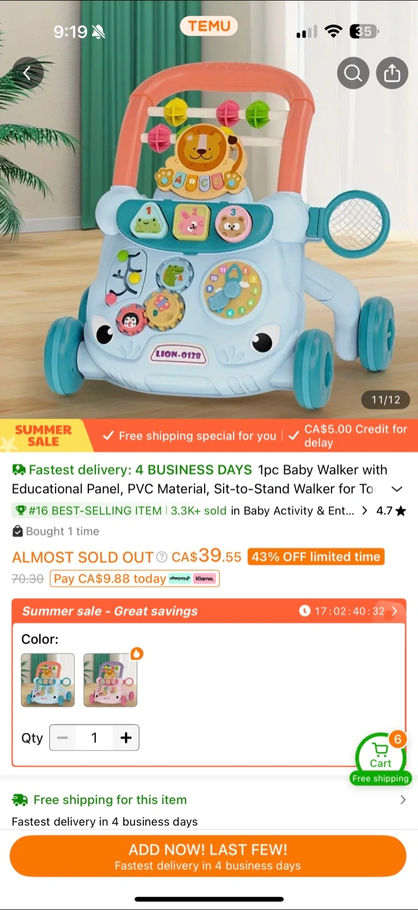Select the pink walker color option
This screenshot has height=910, width=418.
coord(110,680)
